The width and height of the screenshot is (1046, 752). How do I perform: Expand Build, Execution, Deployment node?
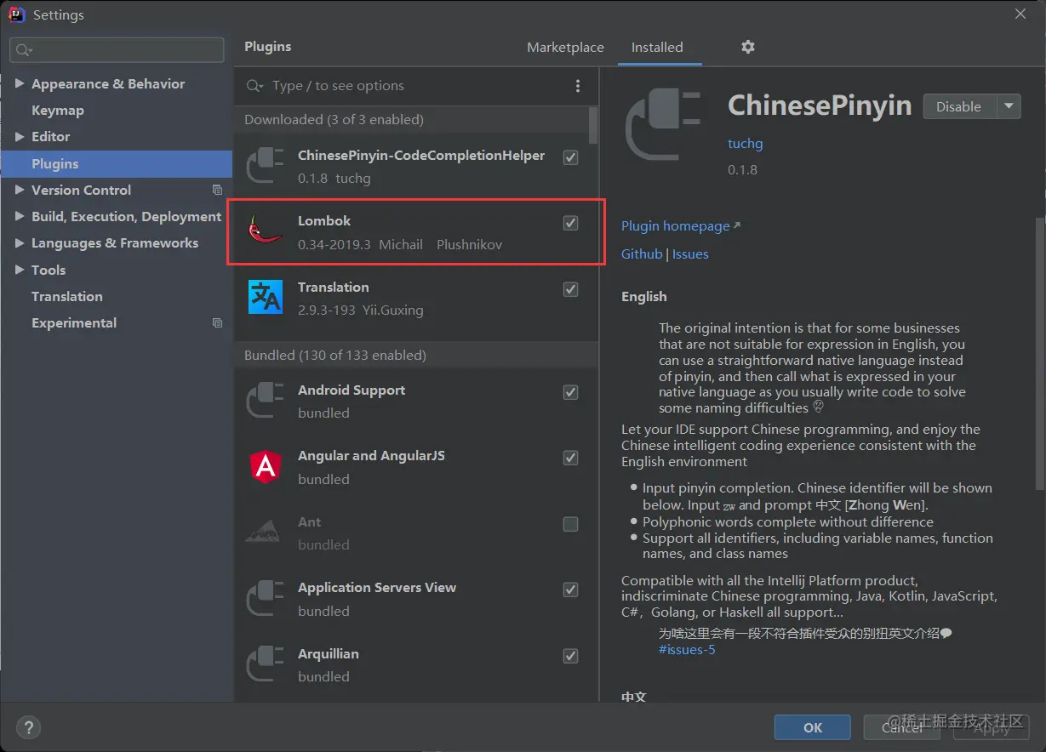[x=20, y=216]
